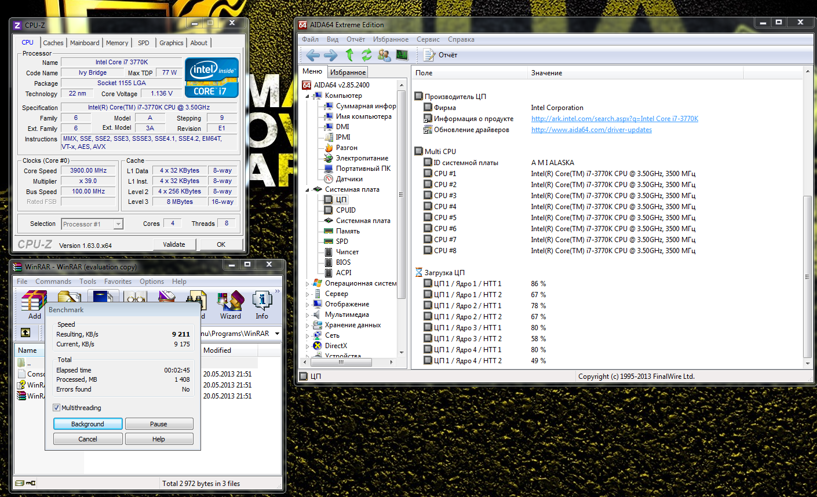Refresh the AIDA64 page with green arrows

(366, 55)
